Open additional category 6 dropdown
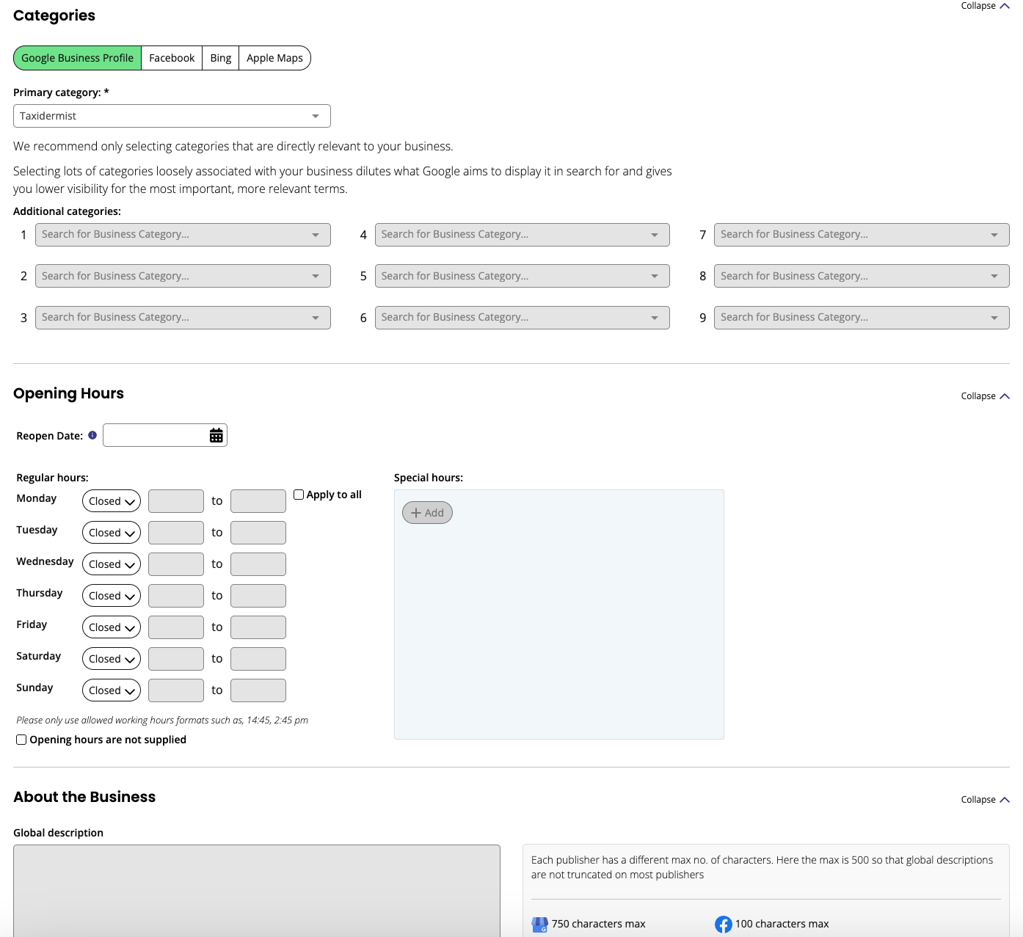Viewport: 1023px width, 937px height. 523,318
